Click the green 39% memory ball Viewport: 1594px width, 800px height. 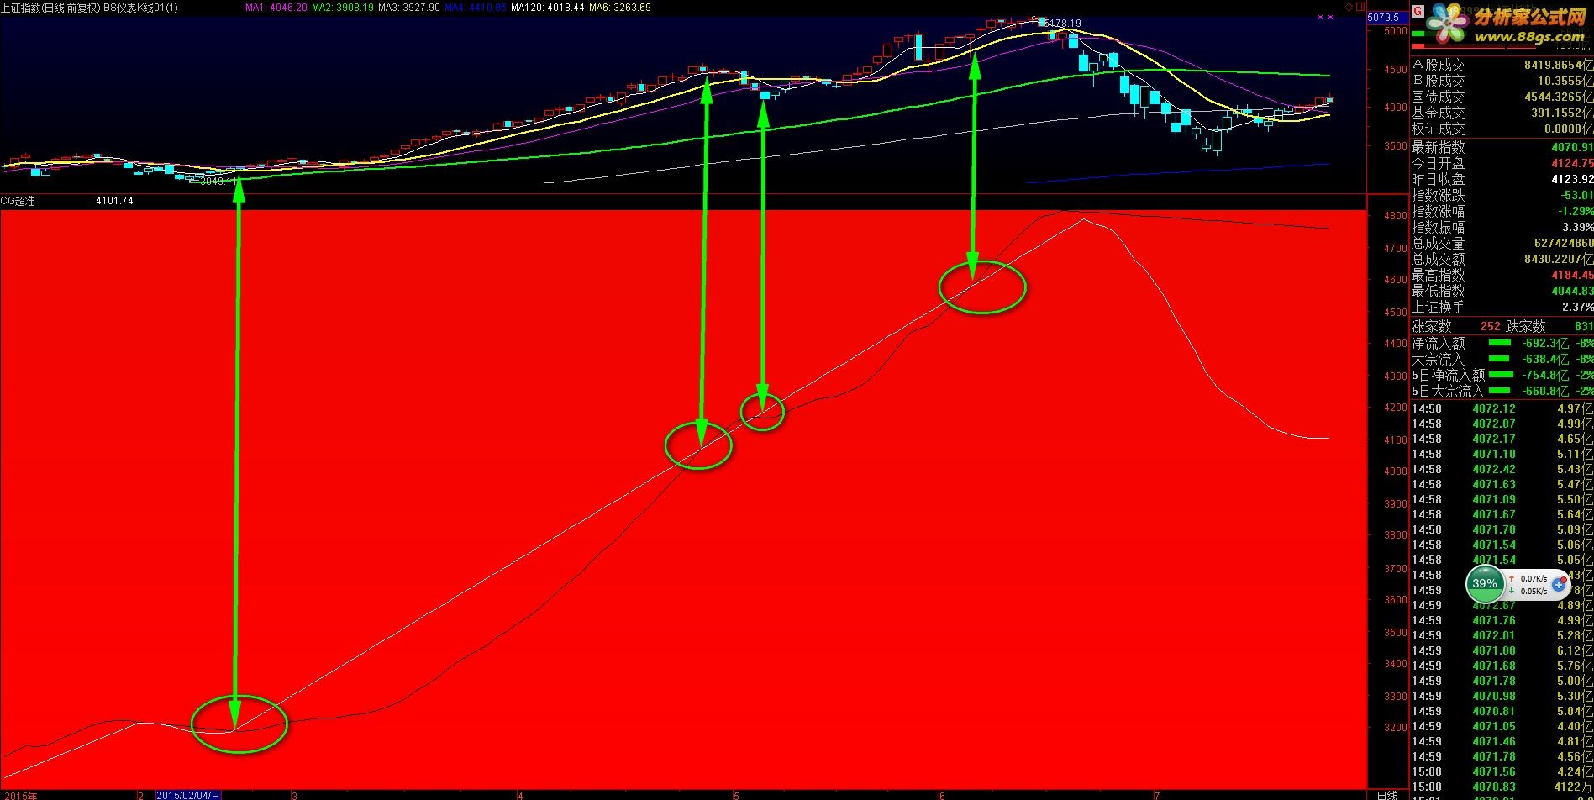(x=1485, y=583)
